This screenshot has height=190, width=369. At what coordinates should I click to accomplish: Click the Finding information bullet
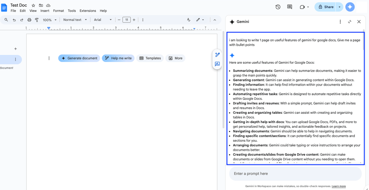pos(293,87)
